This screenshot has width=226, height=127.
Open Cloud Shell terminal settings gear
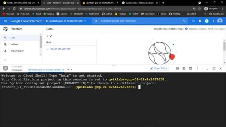pyautogui.click(x=184, y=68)
